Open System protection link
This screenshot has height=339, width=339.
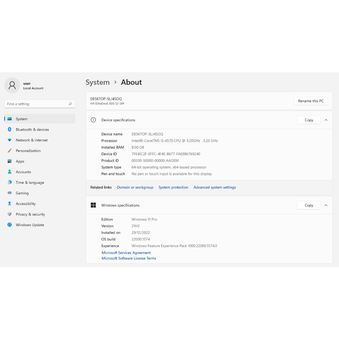pos(173,187)
